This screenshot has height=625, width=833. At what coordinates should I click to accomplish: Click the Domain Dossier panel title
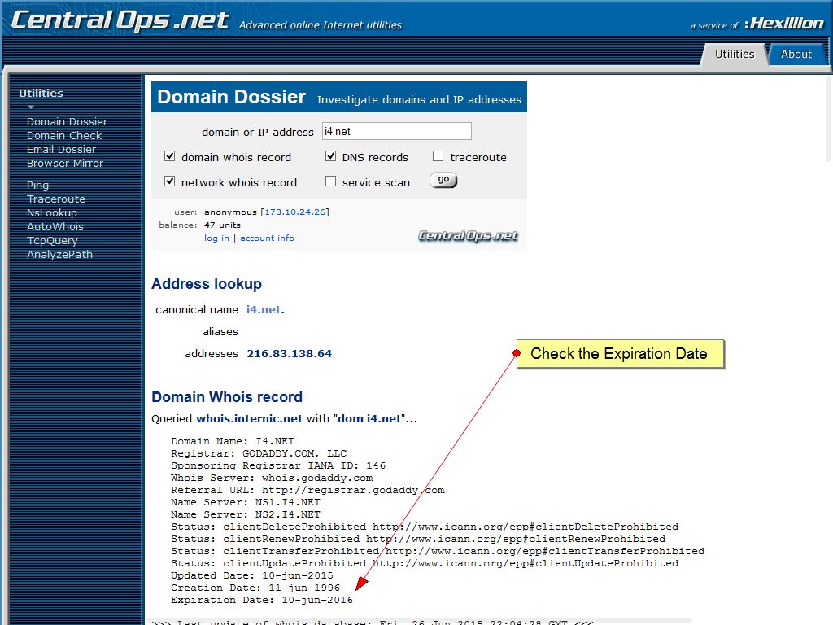point(232,97)
